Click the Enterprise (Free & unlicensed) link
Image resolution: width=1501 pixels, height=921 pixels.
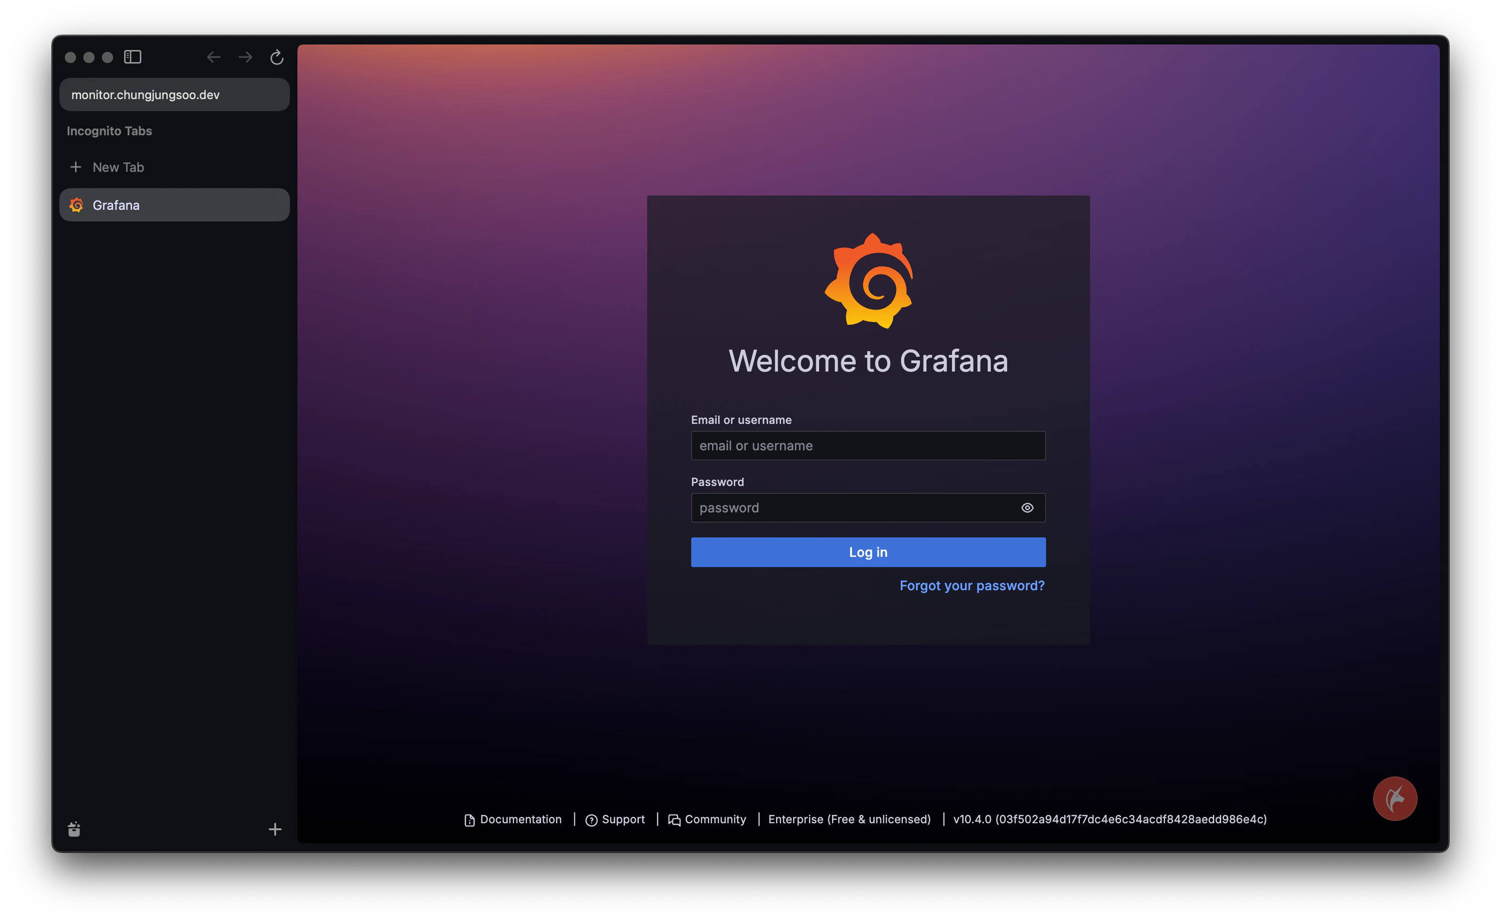coord(849,819)
